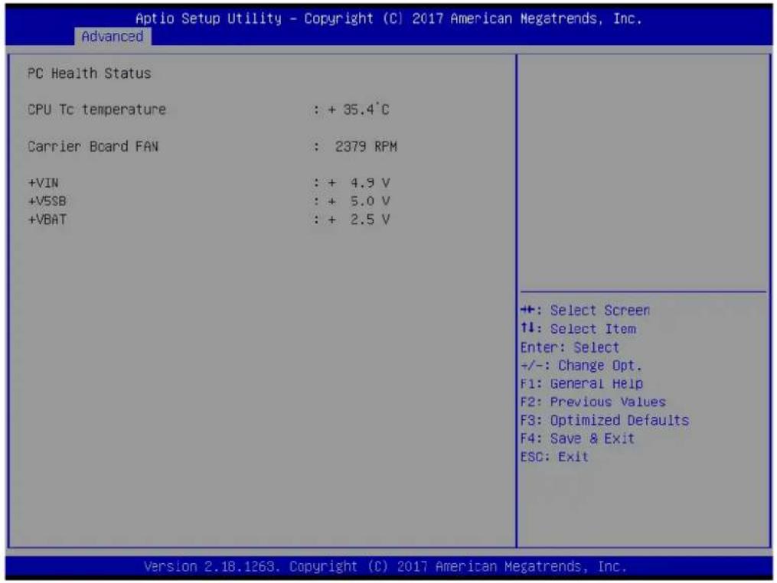Click the Version 2.18.1263 footer text

pos(386,566)
